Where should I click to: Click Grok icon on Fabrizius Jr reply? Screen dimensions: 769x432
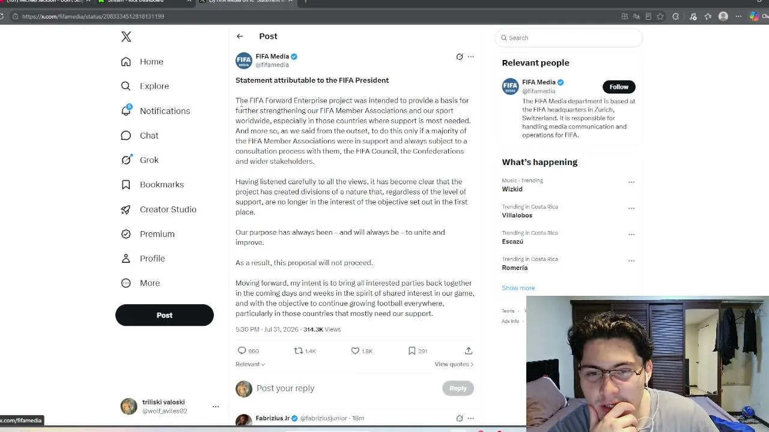click(460, 418)
